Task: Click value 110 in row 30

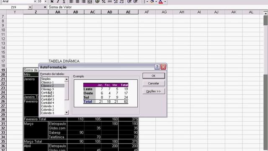Action: tap(75, 119)
